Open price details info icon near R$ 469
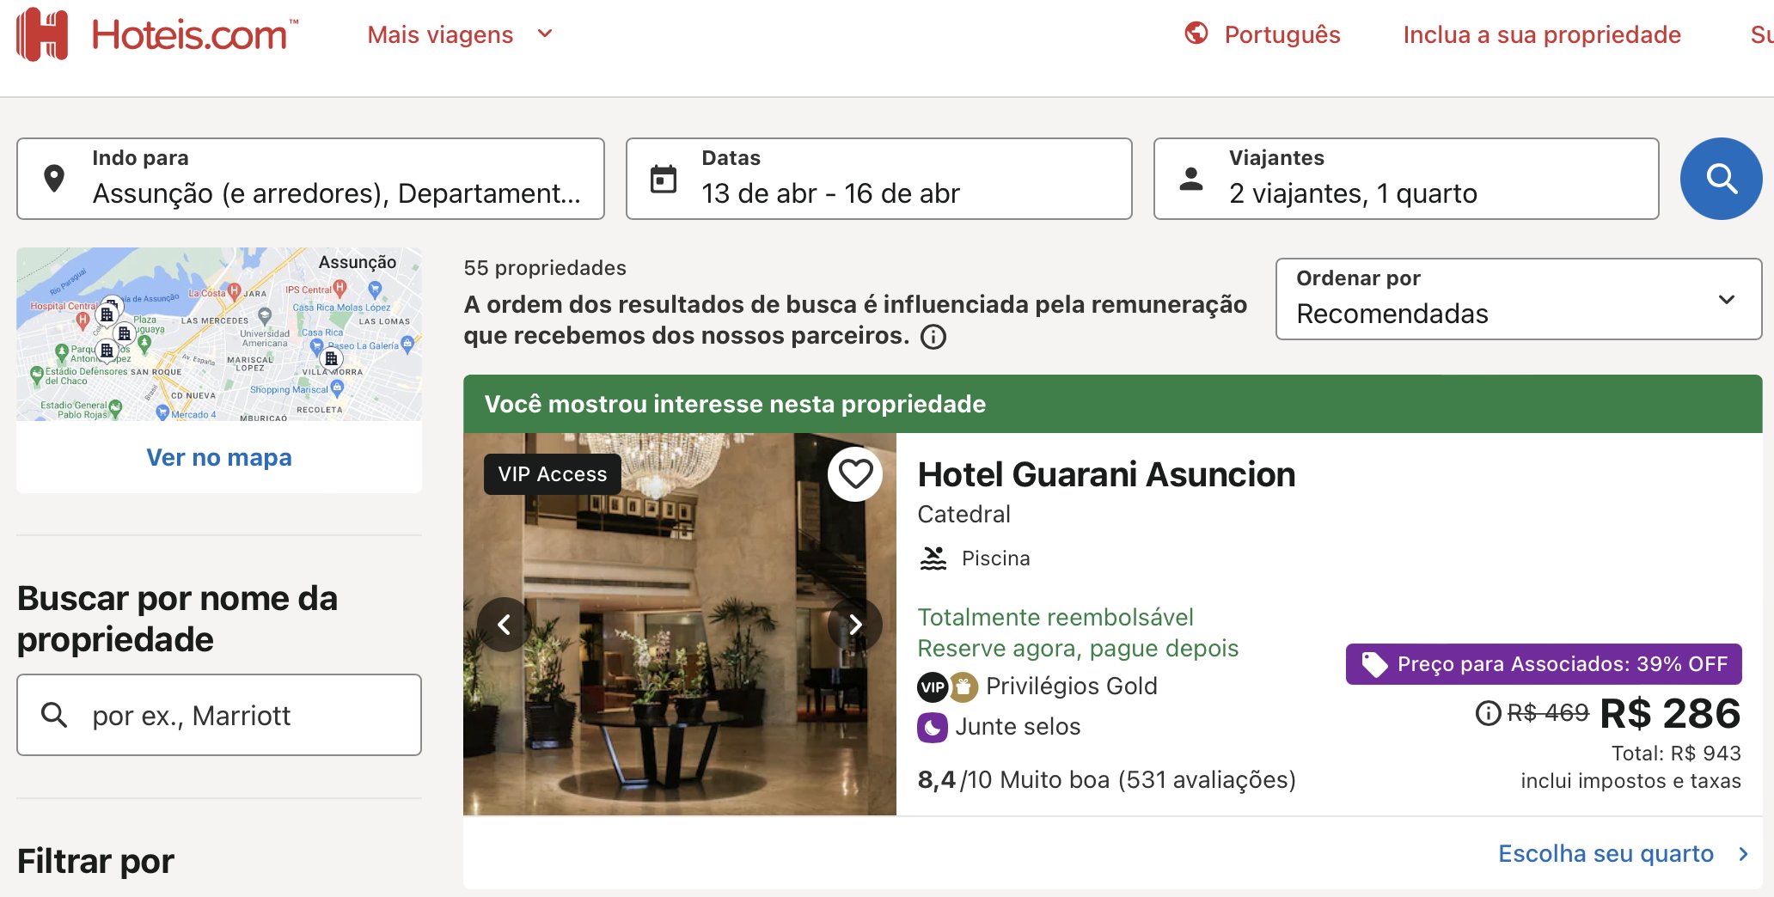 pyautogui.click(x=1488, y=713)
